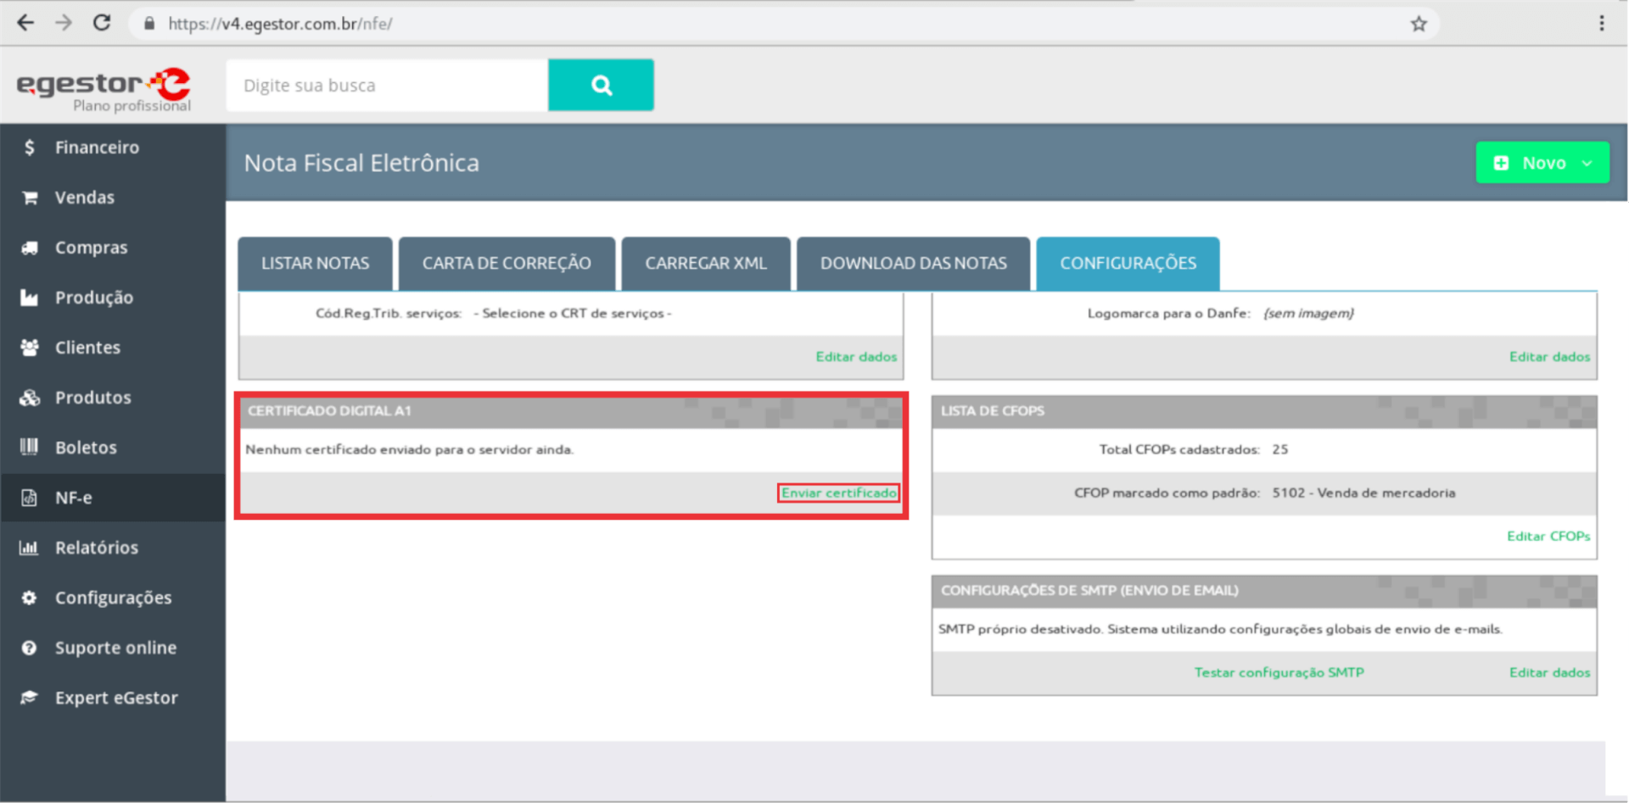Open the Novo dropdown button
The image size is (1629, 803).
pyautogui.click(x=1542, y=163)
